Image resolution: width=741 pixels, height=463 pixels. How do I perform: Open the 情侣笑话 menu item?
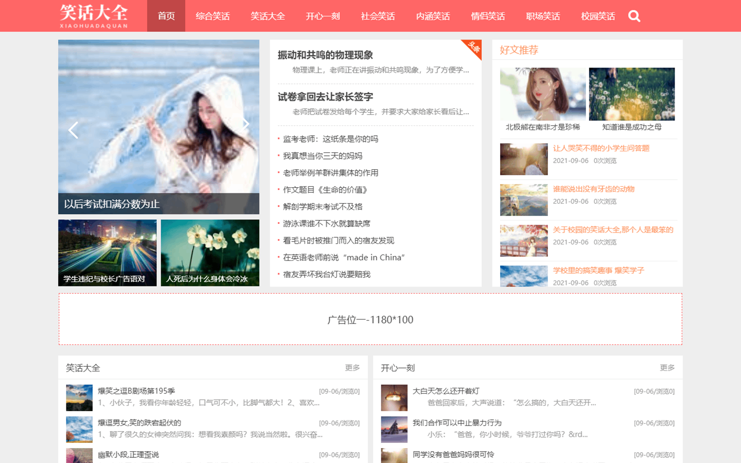(488, 16)
